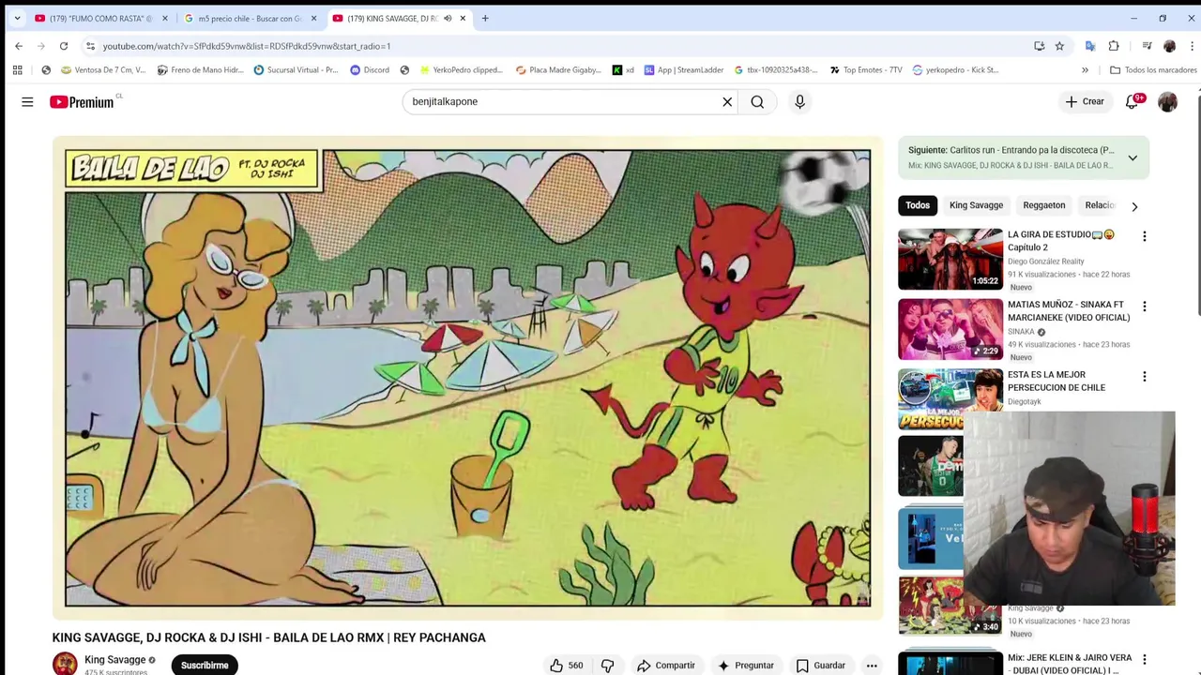This screenshot has height=675, width=1201.
Task: Click the Compartir share button
Action: tap(666, 666)
